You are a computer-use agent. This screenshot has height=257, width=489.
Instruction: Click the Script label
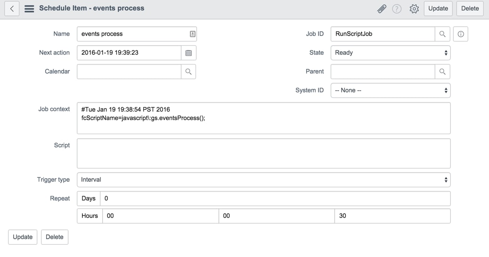[x=62, y=145]
